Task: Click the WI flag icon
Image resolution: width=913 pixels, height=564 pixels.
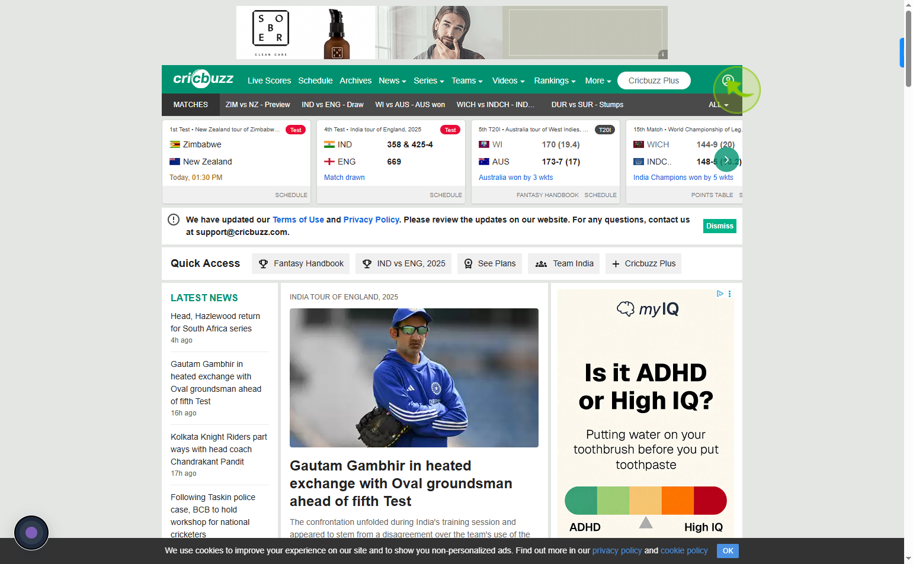Action: click(484, 144)
